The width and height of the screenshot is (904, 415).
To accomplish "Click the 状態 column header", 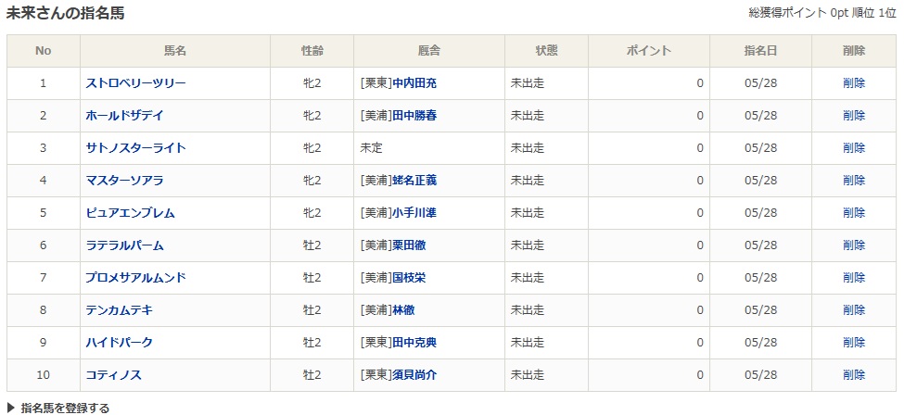I will tap(546, 51).
